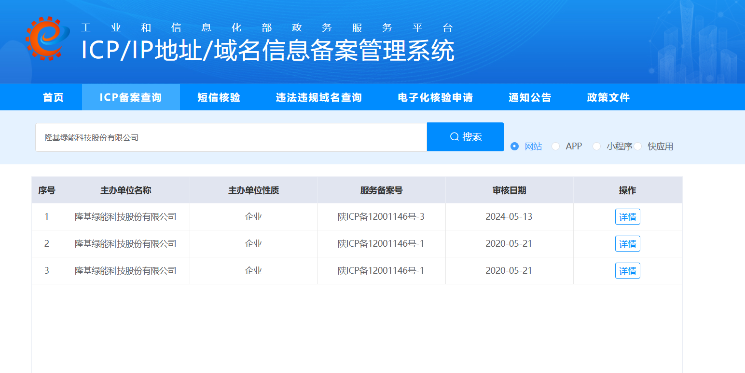This screenshot has height=373, width=745.
Task: Click the record number in row 3
Action: click(x=381, y=271)
